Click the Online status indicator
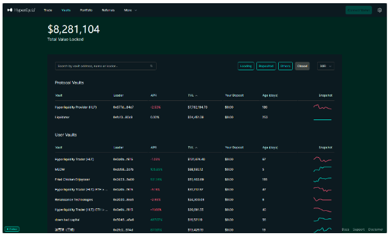This screenshot has height=237, width=390. (12, 229)
